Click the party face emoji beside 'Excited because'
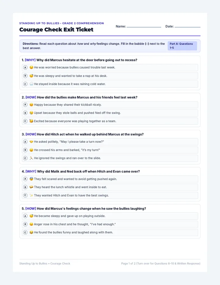Image resolution: width=220 pixels, height=285 pixels. 31,121
